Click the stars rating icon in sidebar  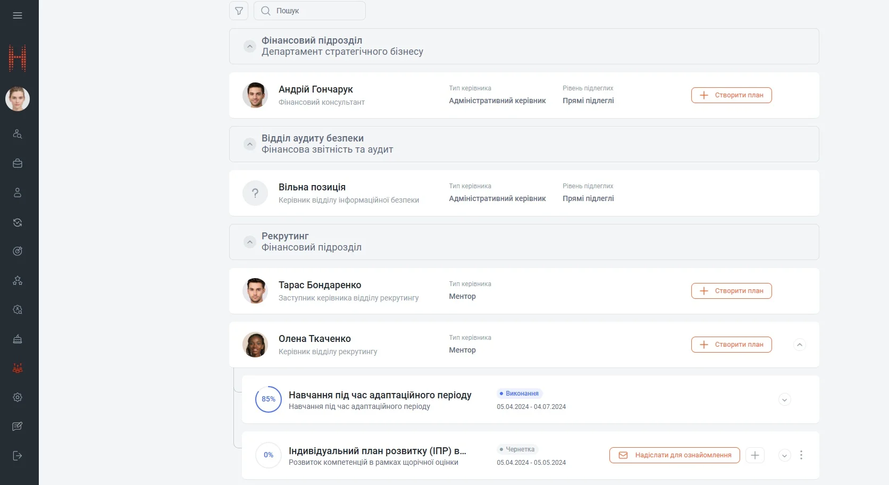18,280
